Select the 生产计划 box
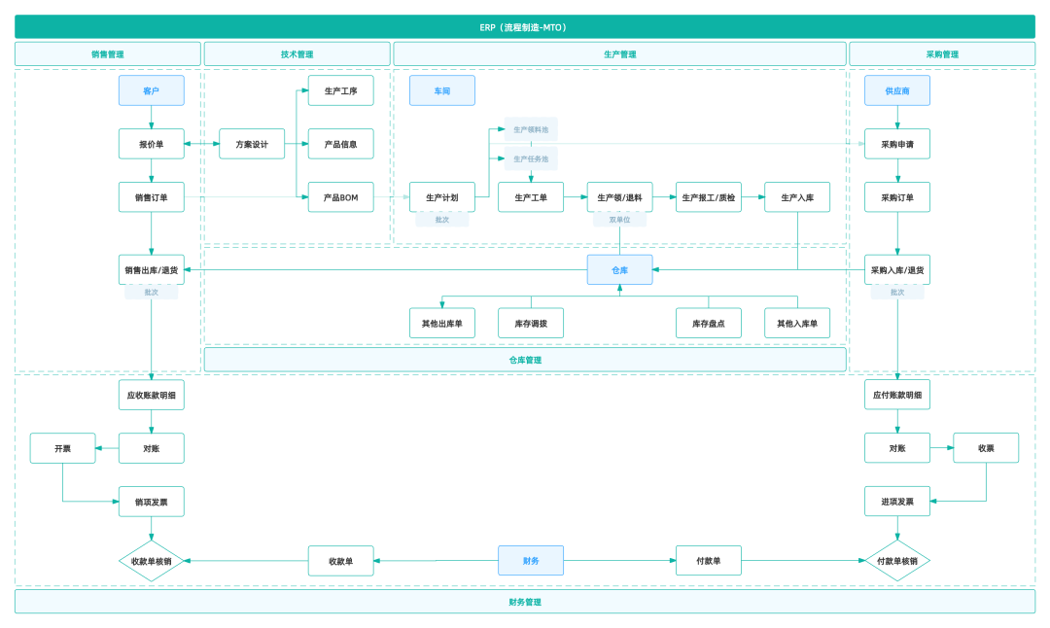The height and width of the screenshot is (628, 1050). [442, 197]
